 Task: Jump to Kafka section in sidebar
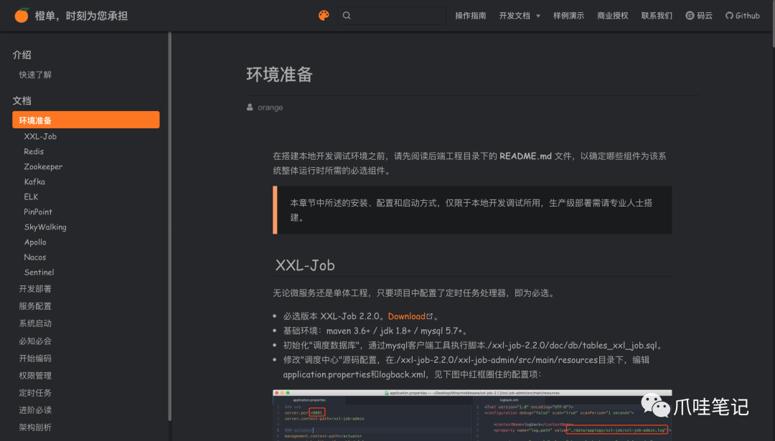[34, 181]
